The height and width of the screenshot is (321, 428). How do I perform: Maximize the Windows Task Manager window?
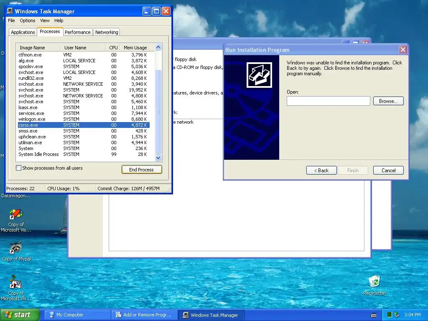(x=156, y=11)
